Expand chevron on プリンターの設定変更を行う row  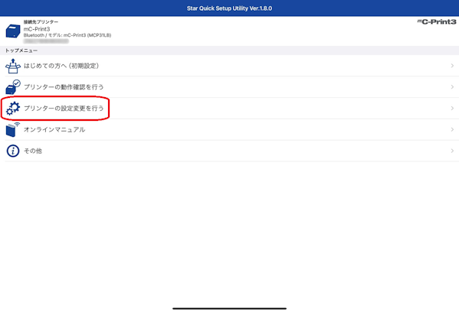452,109
